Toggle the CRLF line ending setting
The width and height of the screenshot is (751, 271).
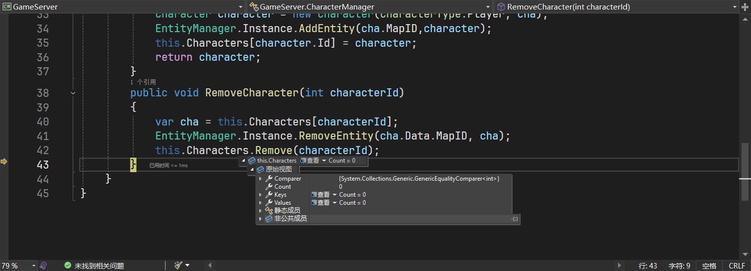(x=736, y=265)
